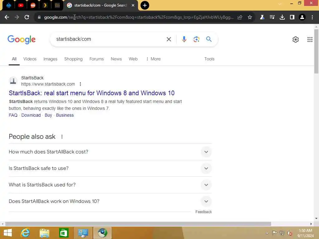Open File Explorer from taskbar

44,233
